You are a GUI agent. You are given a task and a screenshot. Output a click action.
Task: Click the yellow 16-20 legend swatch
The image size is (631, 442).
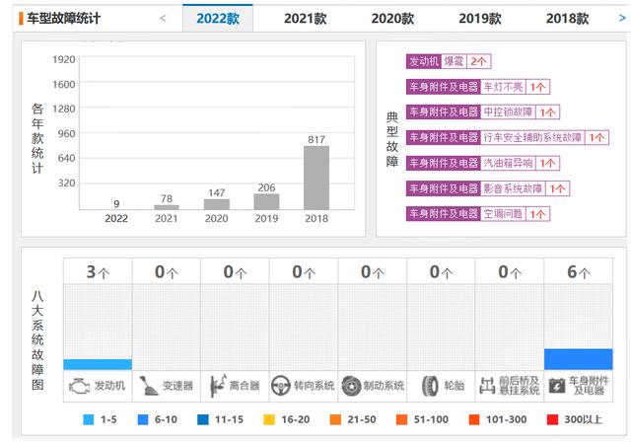coord(269,419)
